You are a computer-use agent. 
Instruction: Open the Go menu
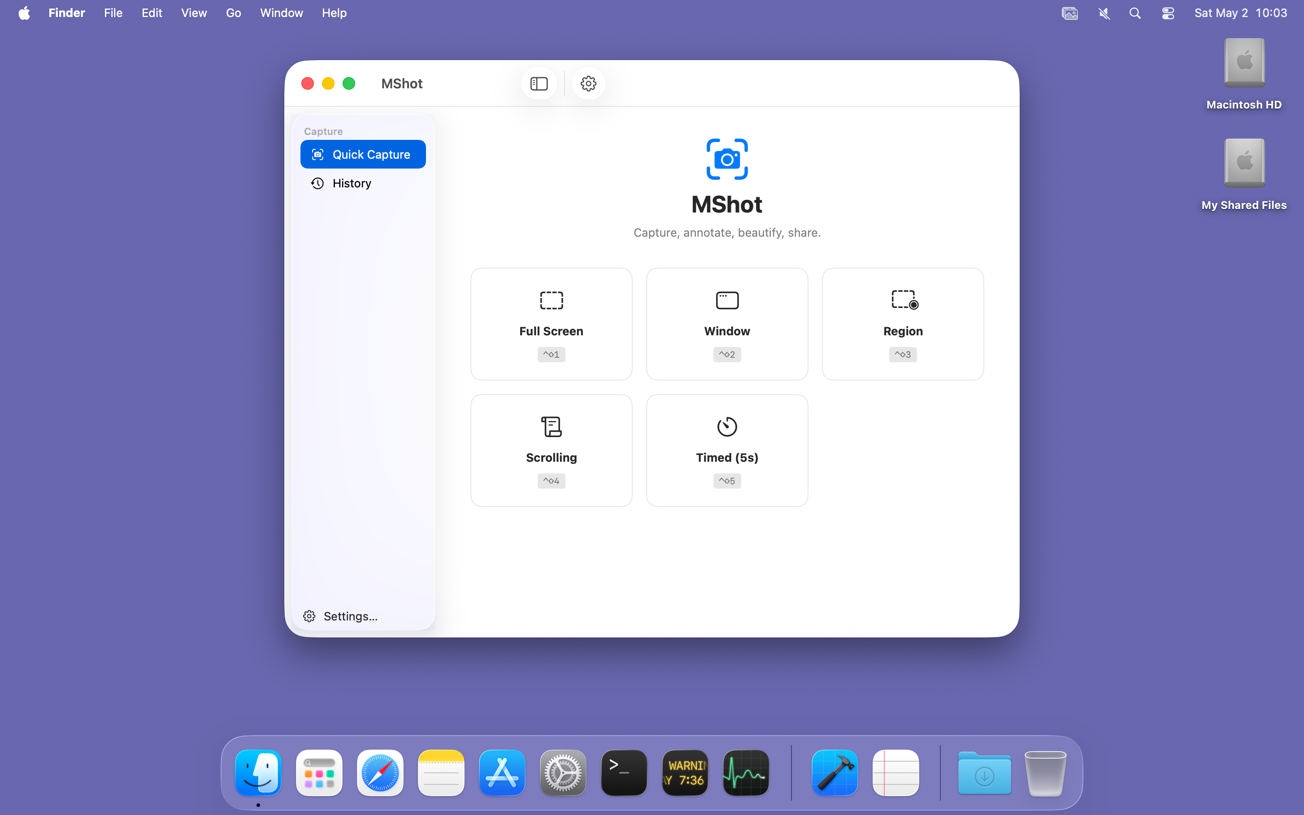tap(234, 13)
